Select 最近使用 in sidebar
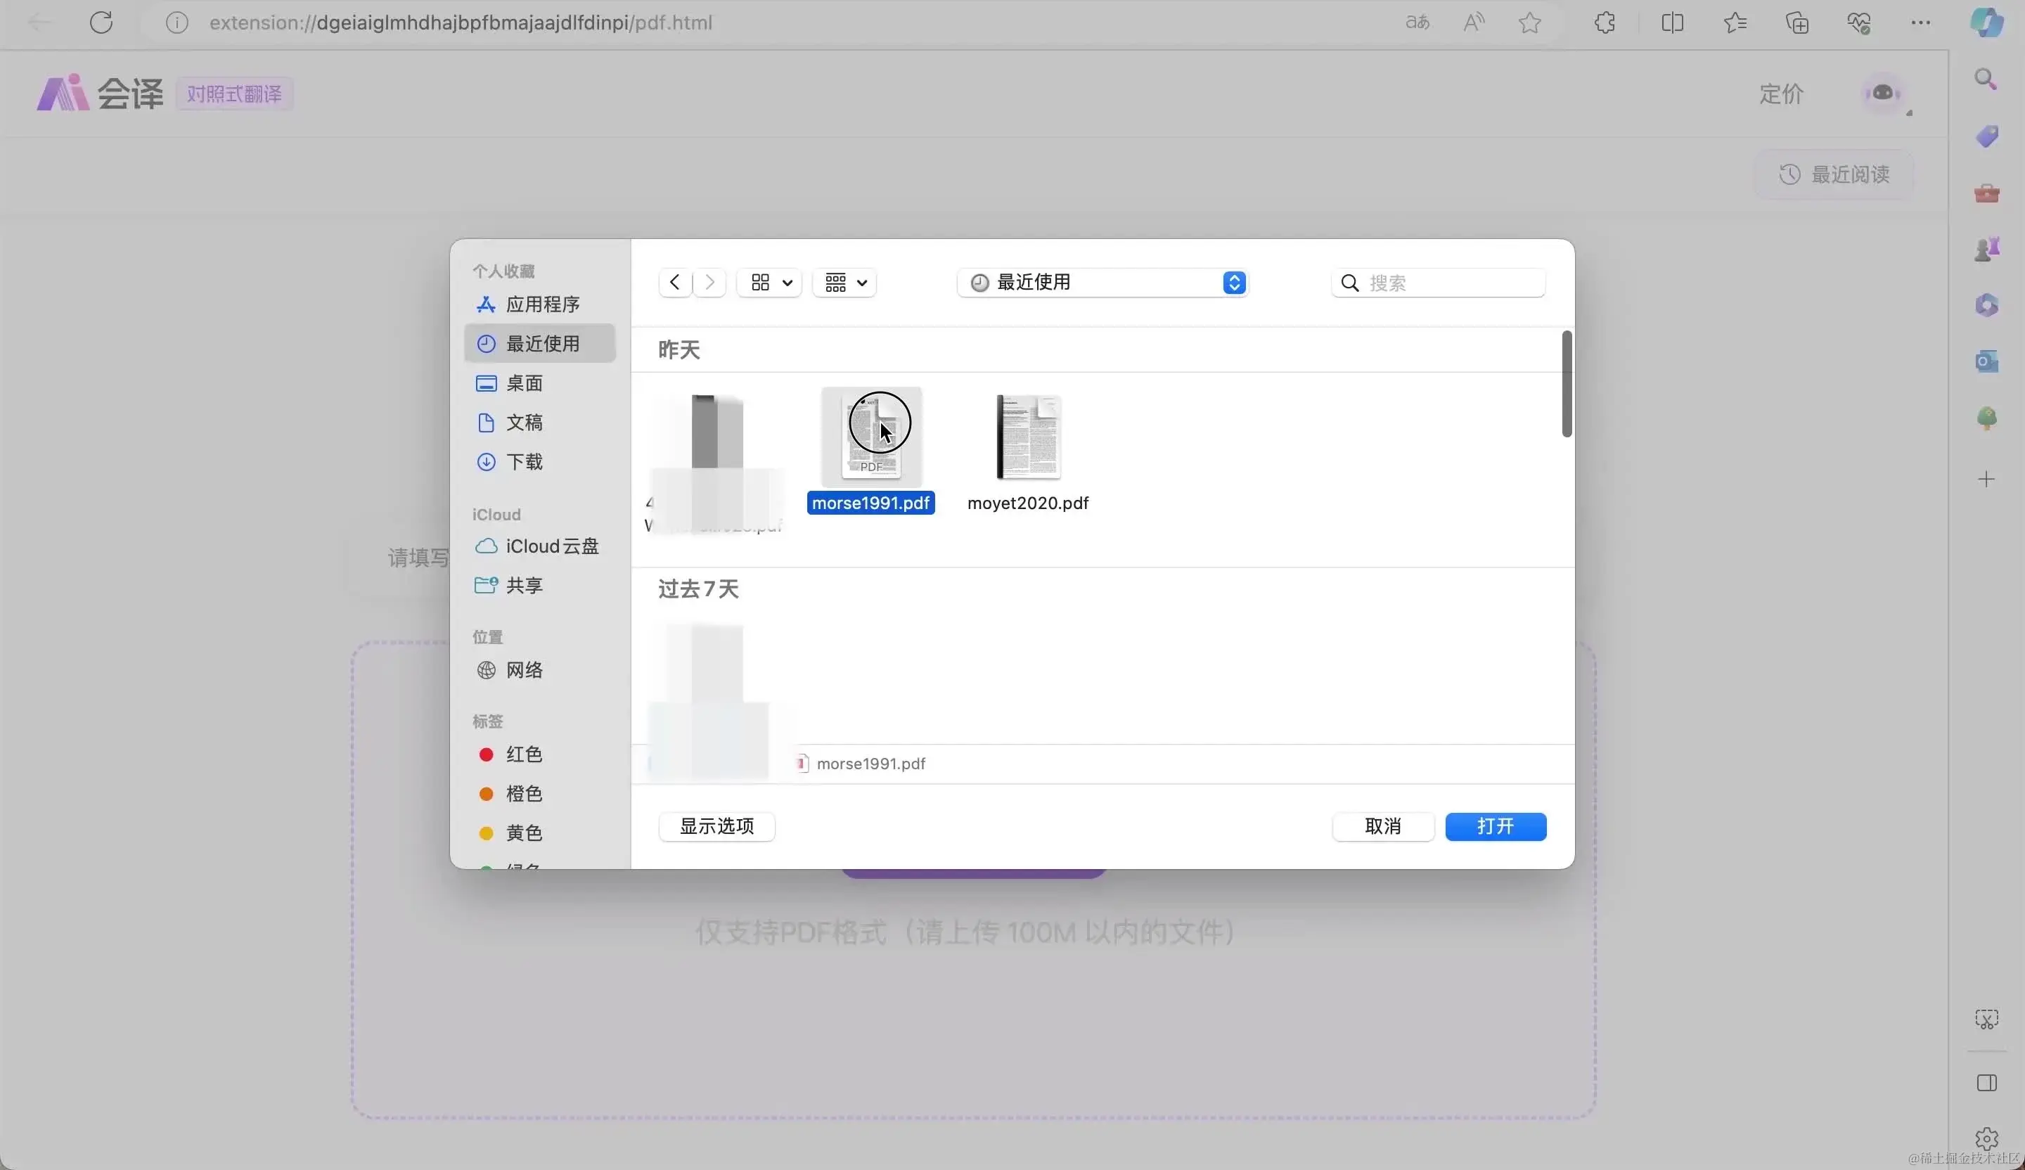The height and width of the screenshot is (1170, 2025). point(540,344)
